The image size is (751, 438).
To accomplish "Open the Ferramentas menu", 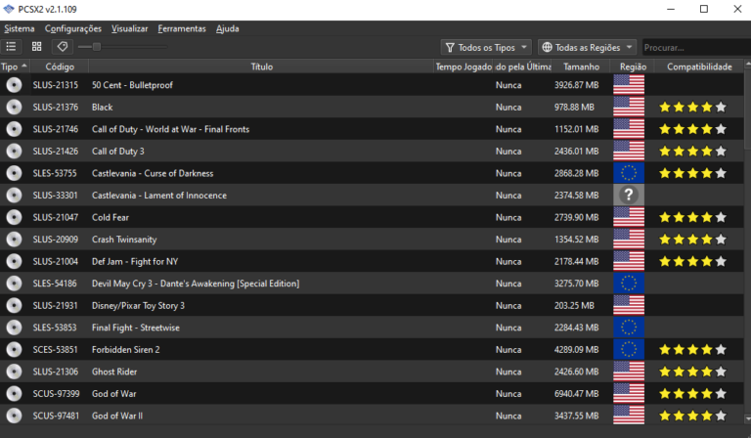I will click(182, 28).
